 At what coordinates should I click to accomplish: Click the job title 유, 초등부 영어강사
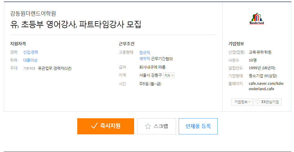click(x=43, y=24)
